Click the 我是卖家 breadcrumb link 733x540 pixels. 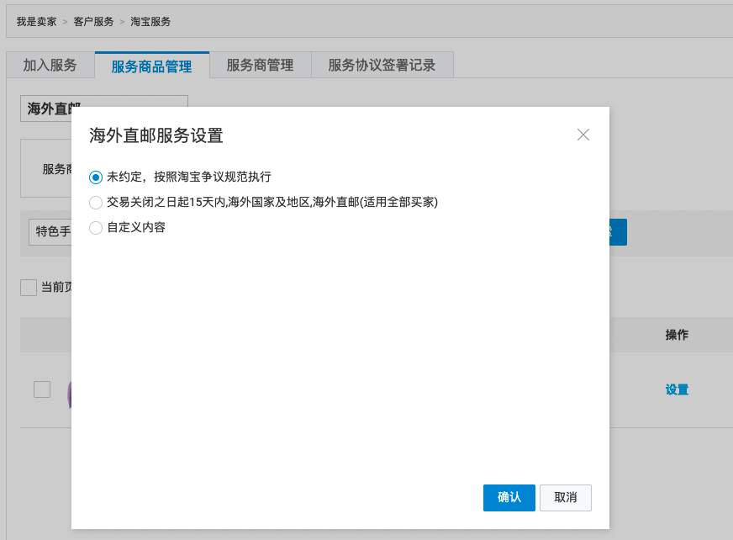[36, 22]
